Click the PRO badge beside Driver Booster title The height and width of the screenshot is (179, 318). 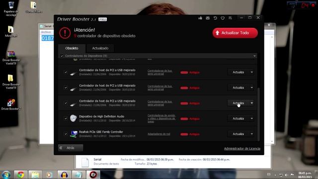click(x=103, y=19)
